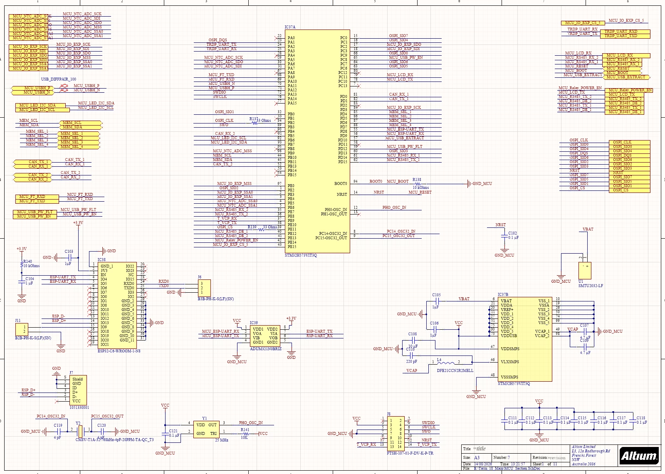665x474 pixels.
Task: Select decoupling capacitor C118
Action: (x=633, y=420)
